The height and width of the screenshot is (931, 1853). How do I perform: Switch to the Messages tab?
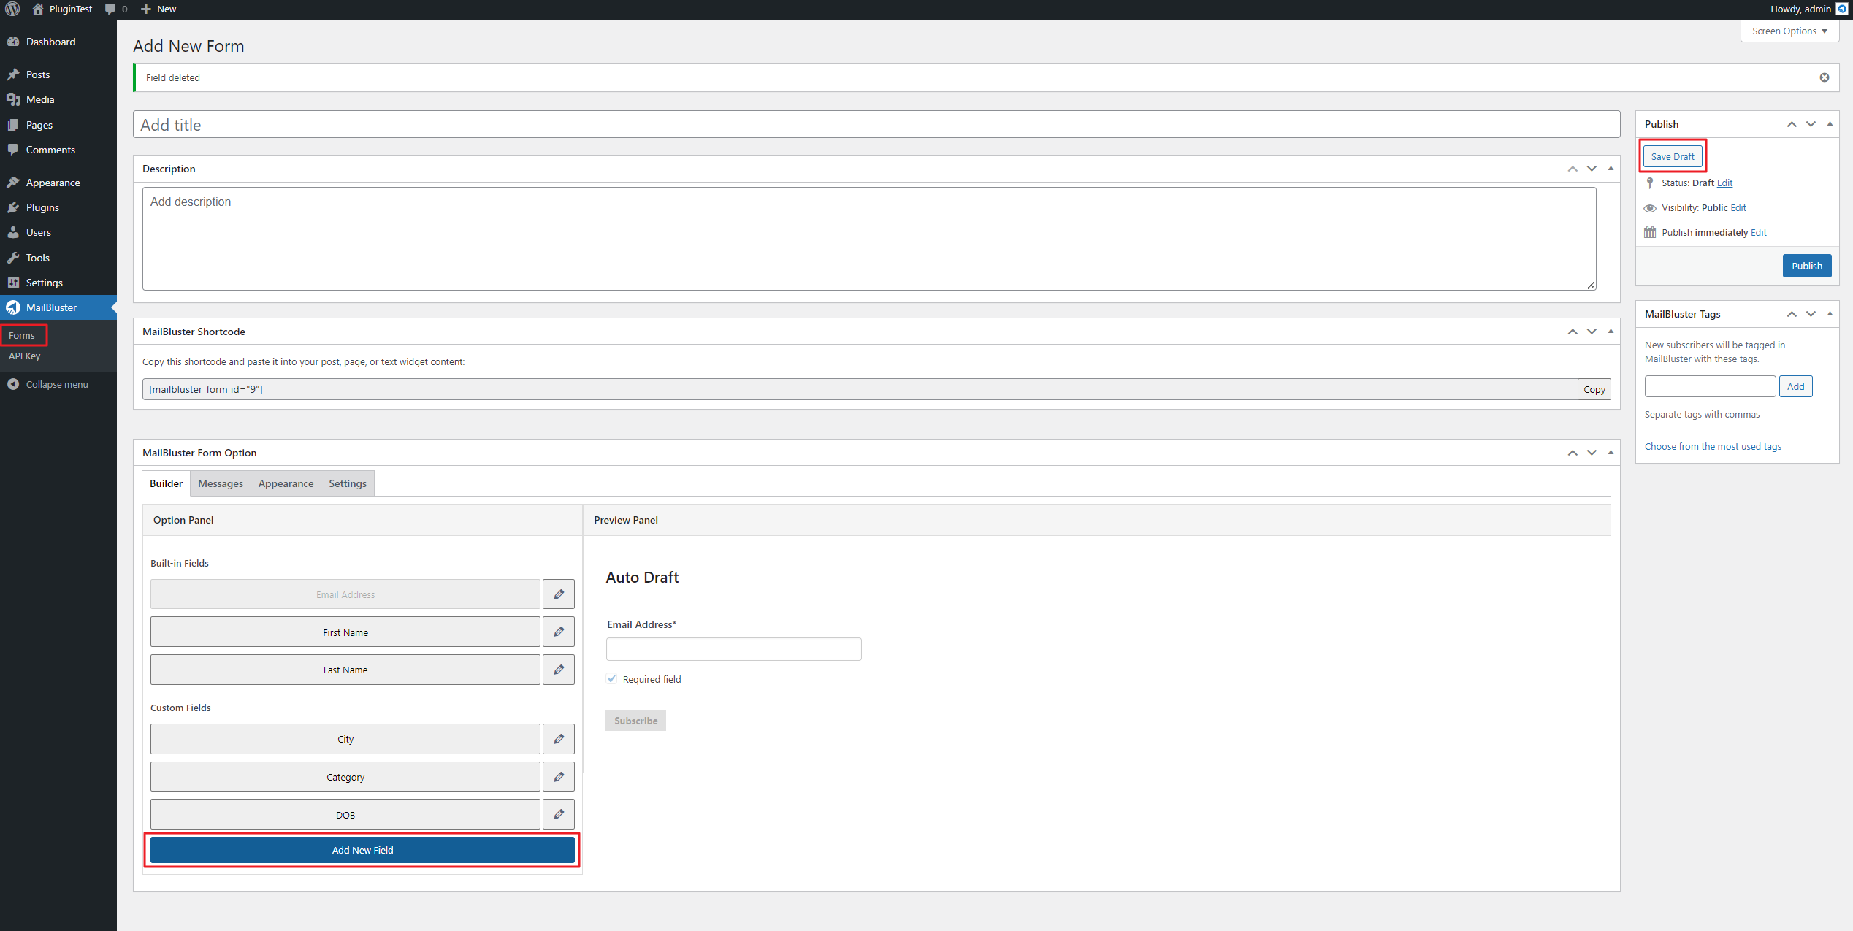(x=220, y=483)
